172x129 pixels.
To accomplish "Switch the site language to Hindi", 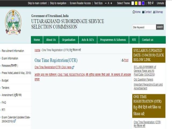I will point(150,3).
